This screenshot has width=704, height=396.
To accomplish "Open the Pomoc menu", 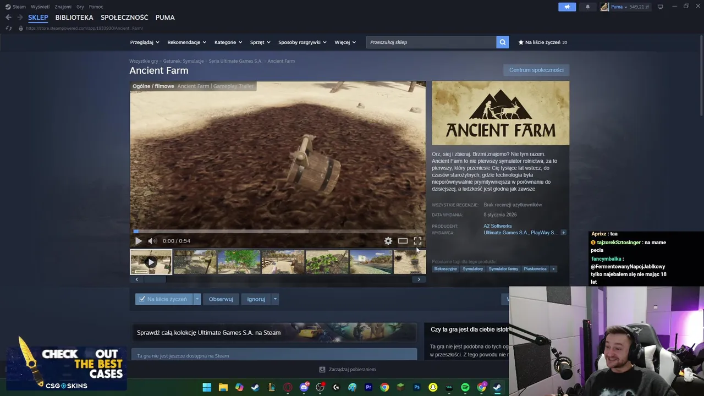I will click(96, 7).
